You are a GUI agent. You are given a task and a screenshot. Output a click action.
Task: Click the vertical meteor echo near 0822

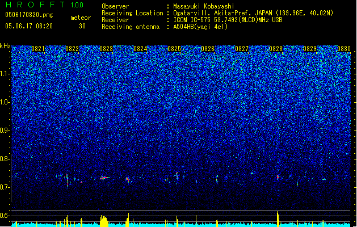[x=67, y=180]
